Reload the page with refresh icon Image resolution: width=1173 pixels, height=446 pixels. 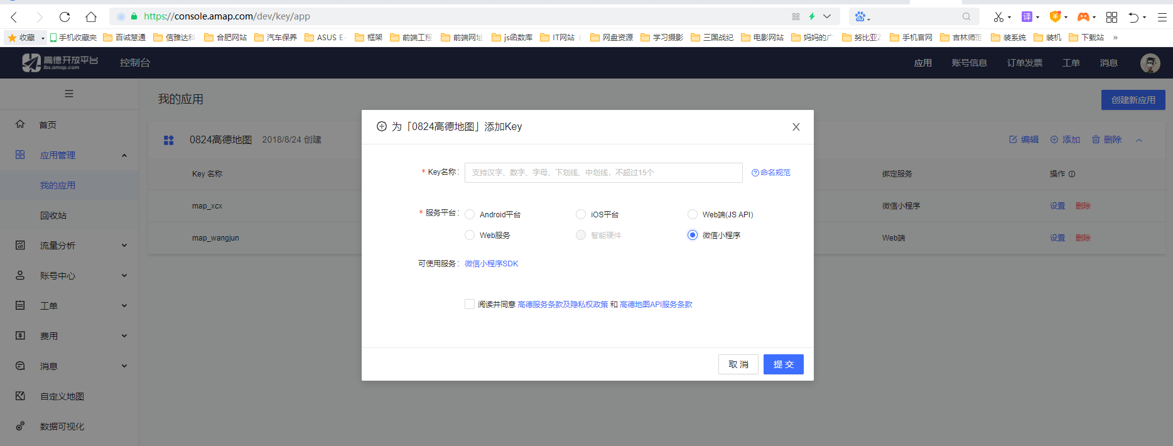[65, 17]
